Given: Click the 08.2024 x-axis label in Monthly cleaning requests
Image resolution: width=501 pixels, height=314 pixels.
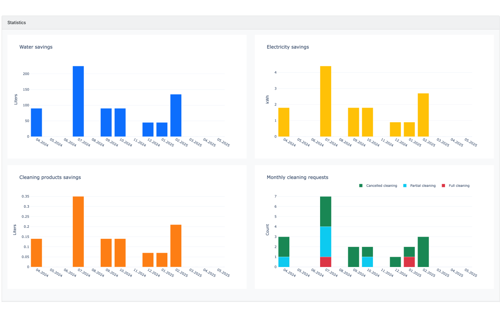Looking at the screenshot, I should (x=345, y=273).
